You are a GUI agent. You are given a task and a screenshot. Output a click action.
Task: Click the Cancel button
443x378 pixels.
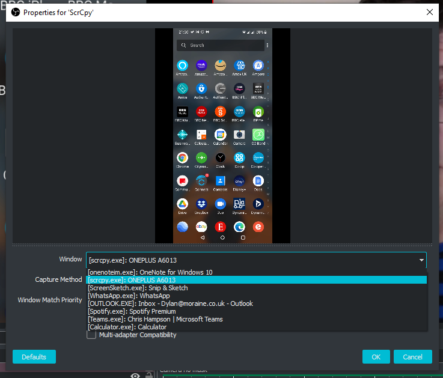pos(412,357)
